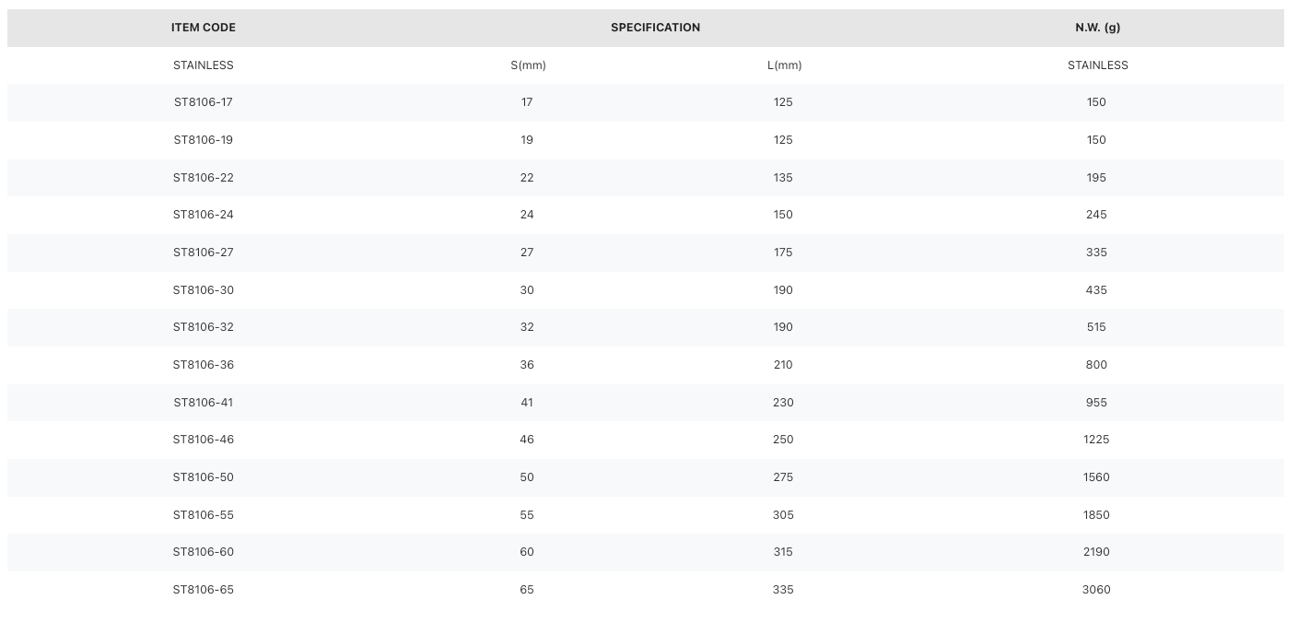Select item code ST8106-27
The image size is (1298, 623).
[204, 253]
